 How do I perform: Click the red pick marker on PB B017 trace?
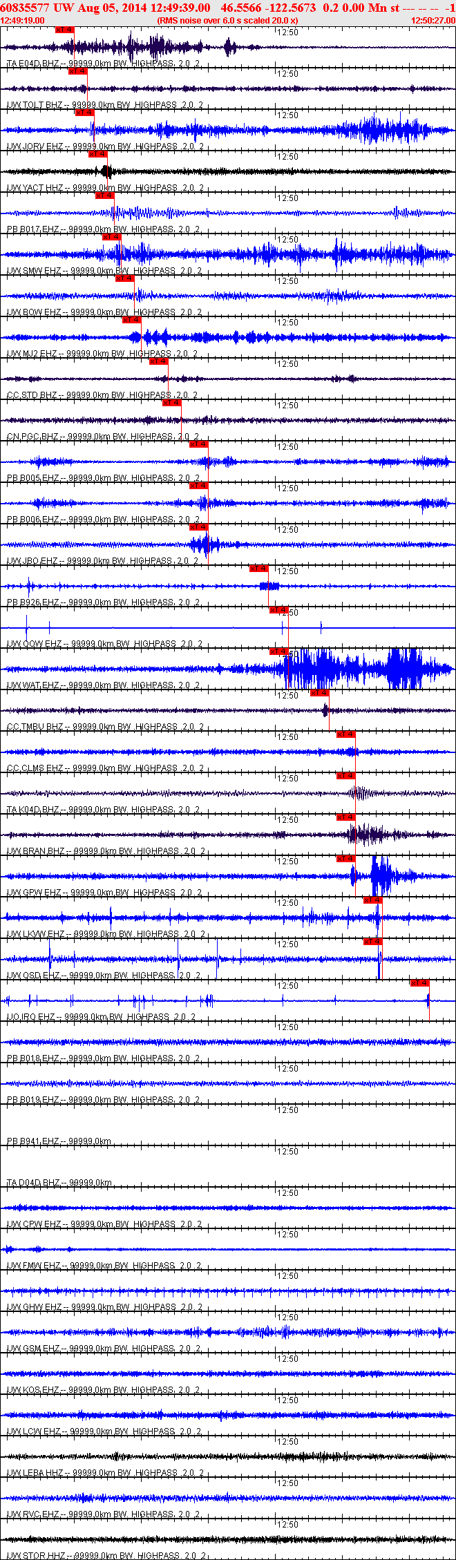pos(105,196)
